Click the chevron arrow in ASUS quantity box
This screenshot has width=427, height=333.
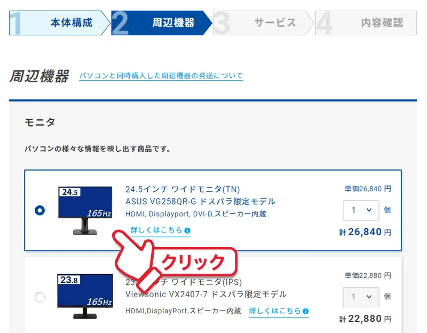[369, 210]
